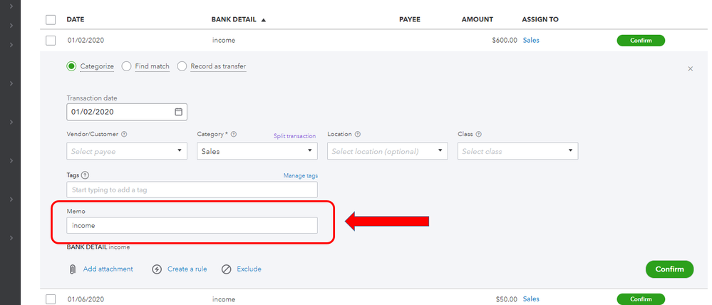Click the Exclude circle-slash icon
This screenshot has width=712, height=305.
coord(227,269)
